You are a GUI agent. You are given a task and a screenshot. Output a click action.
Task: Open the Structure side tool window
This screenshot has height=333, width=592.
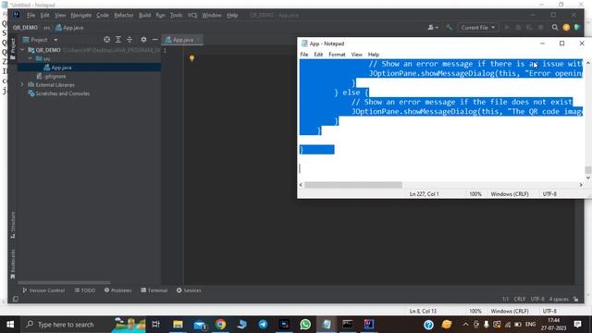coord(13,225)
